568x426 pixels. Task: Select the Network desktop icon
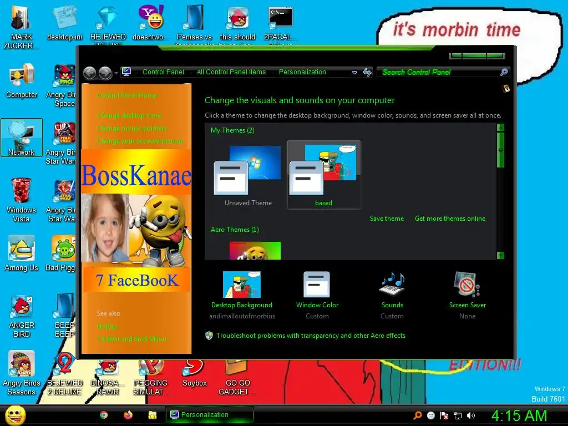[x=22, y=138]
